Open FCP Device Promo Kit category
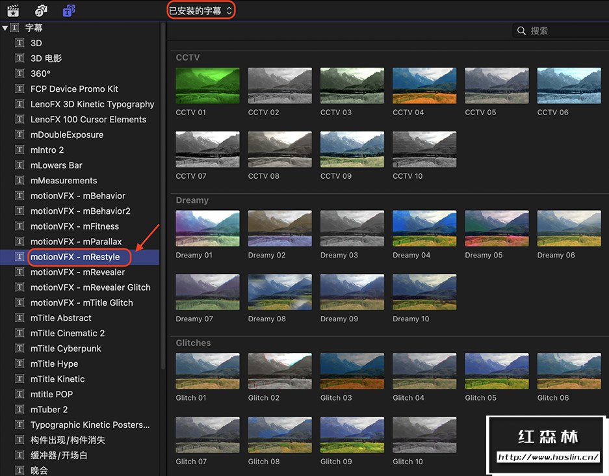Screen dimensions: 609x476 [74, 89]
